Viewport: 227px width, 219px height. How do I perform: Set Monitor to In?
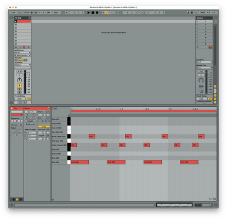point(16,60)
